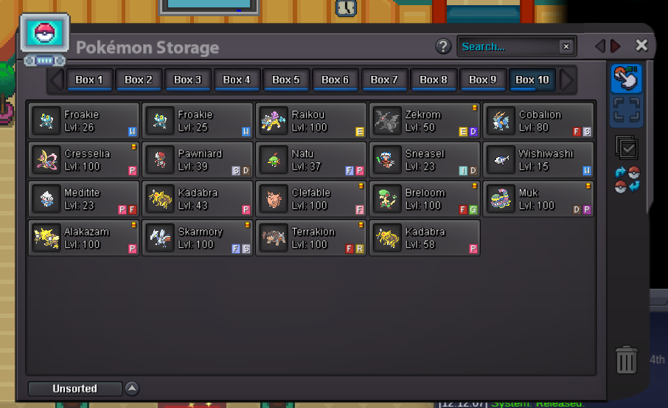The height and width of the screenshot is (408, 668).
Task: Show later boxes via right tab arrow
Action: tap(566, 80)
